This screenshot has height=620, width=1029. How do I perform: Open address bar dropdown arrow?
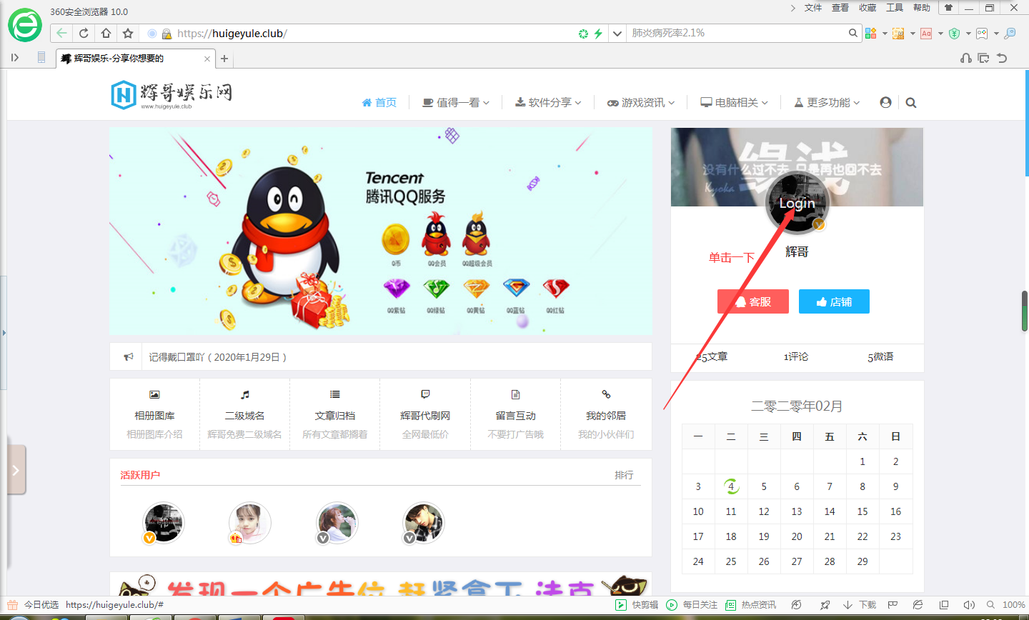[x=617, y=34]
